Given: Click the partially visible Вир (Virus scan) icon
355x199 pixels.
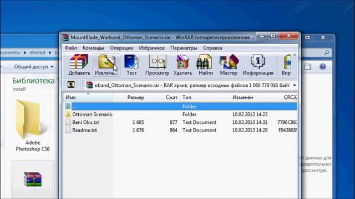Looking at the screenshot, I should tap(287, 65).
